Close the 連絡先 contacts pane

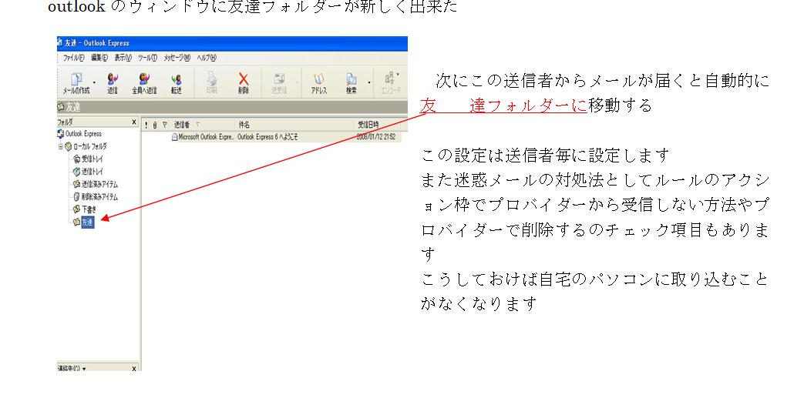(x=134, y=368)
